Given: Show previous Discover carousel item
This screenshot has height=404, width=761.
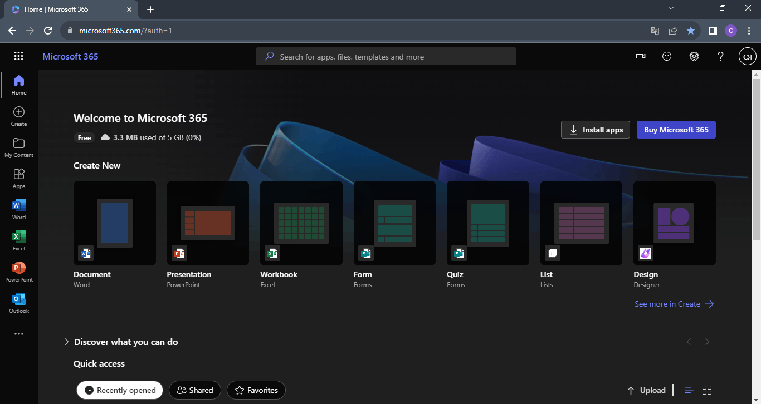Looking at the screenshot, I should click(x=689, y=342).
